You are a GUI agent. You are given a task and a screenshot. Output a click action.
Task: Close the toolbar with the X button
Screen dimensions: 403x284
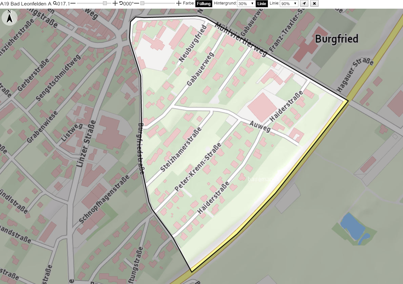click(x=315, y=4)
